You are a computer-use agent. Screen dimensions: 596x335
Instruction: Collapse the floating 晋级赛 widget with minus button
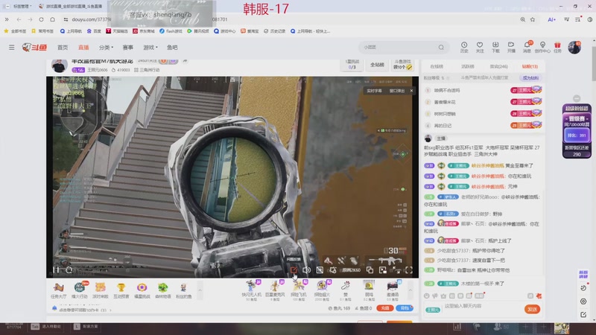click(577, 98)
